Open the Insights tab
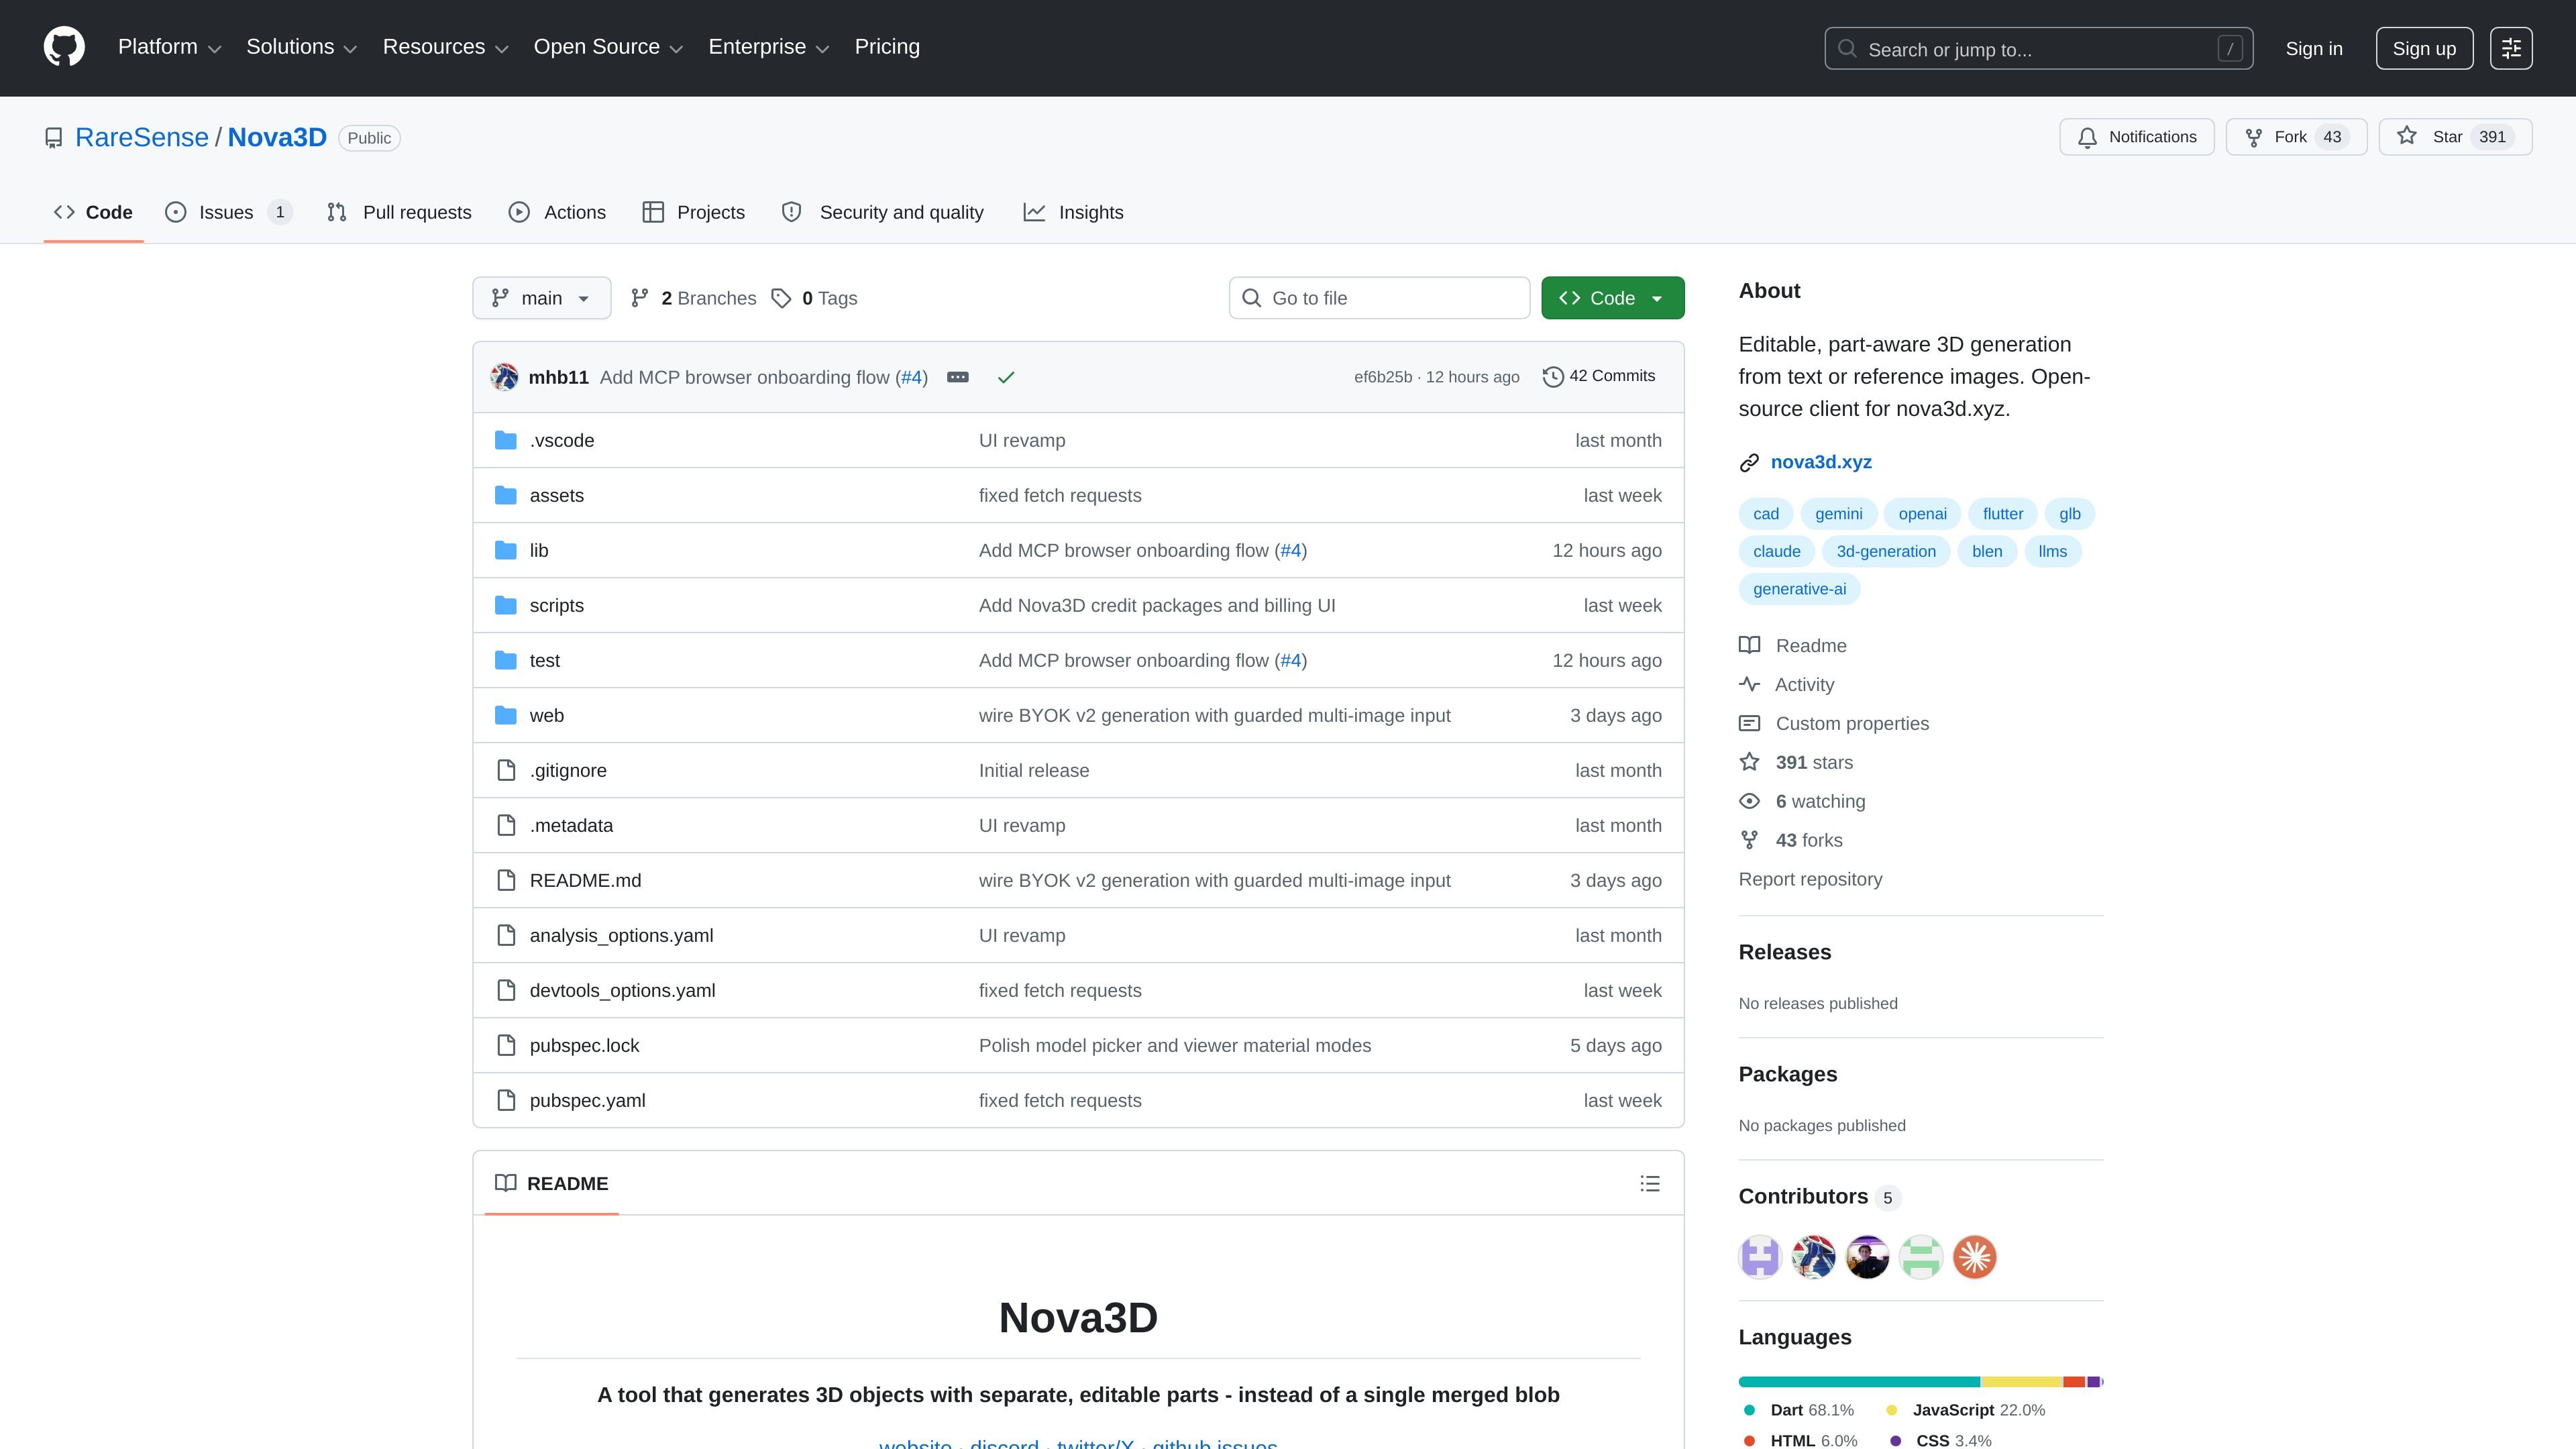Screen dimensions: 2576x1449 (1073, 212)
